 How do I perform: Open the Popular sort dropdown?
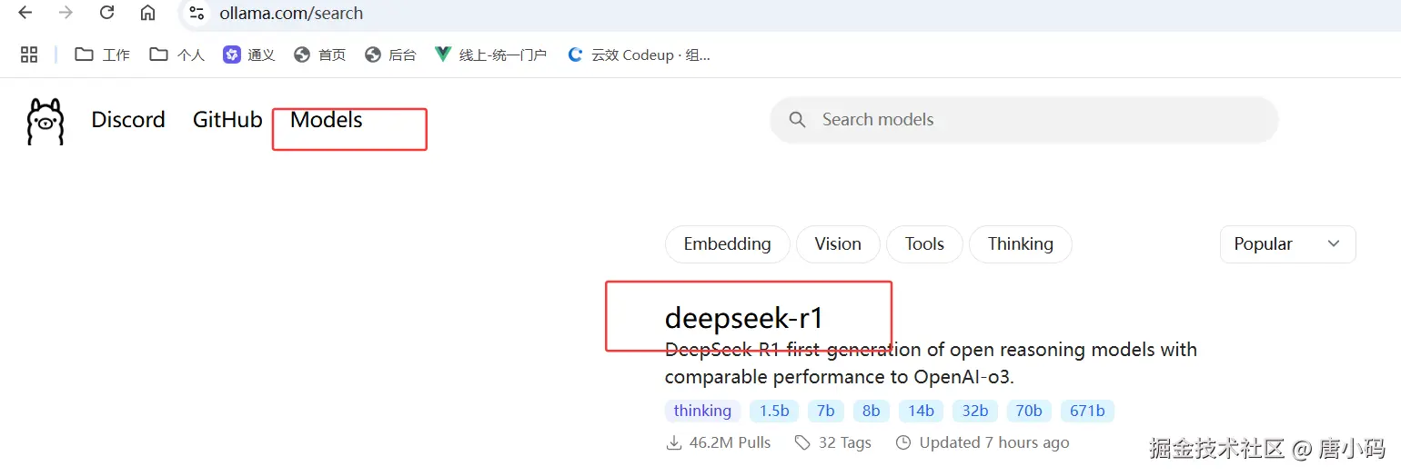[1287, 244]
